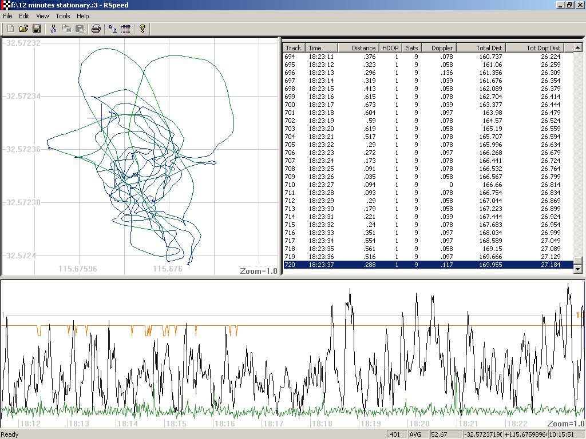
Task: Click the data table scrollbar thumb
Action: point(577,260)
